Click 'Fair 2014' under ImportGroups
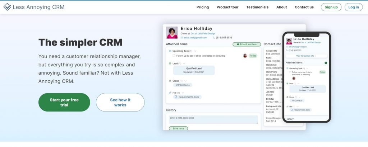This screenshot has width=368, height=147. pos(271,121)
